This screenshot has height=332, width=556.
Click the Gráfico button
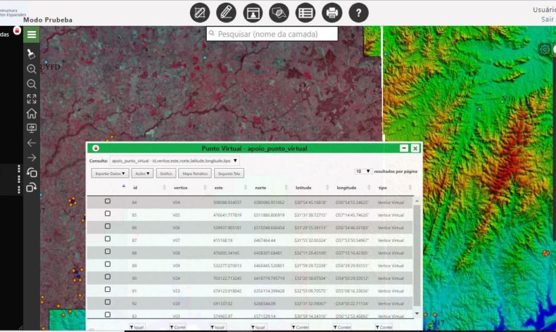click(x=165, y=173)
